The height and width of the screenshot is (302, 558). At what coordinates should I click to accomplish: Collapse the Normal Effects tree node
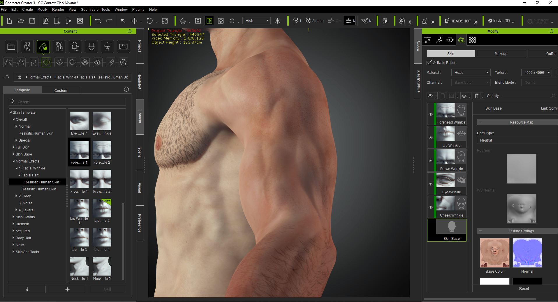point(13,161)
